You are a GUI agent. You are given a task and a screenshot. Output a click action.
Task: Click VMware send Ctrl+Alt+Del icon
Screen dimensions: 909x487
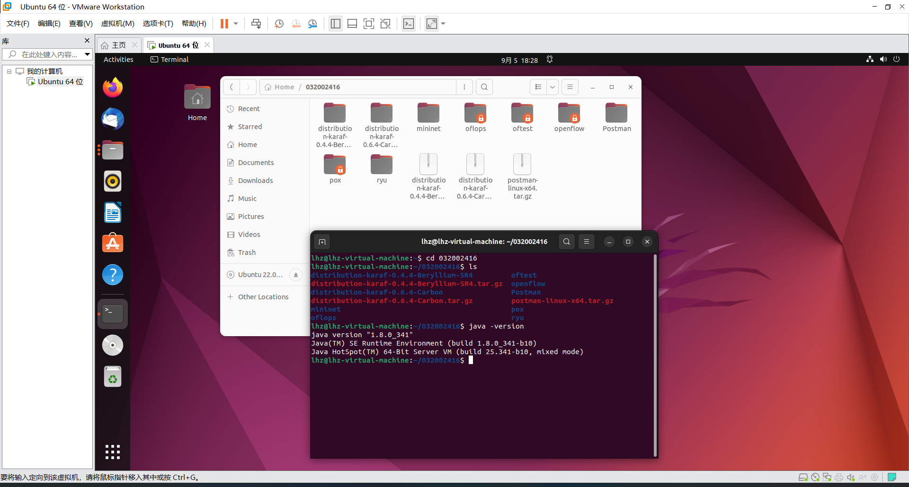(256, 24)
